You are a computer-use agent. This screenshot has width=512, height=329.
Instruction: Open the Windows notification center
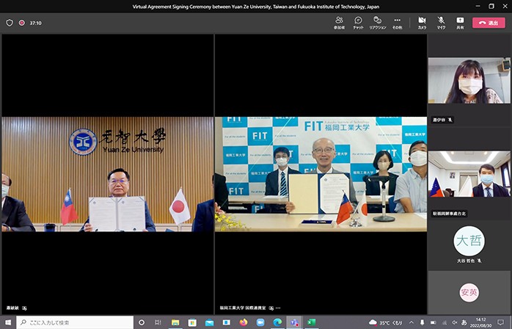[x=500, y=322]
